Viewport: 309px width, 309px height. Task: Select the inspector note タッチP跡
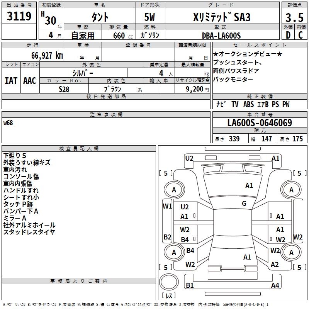click(x=18, y=204)
